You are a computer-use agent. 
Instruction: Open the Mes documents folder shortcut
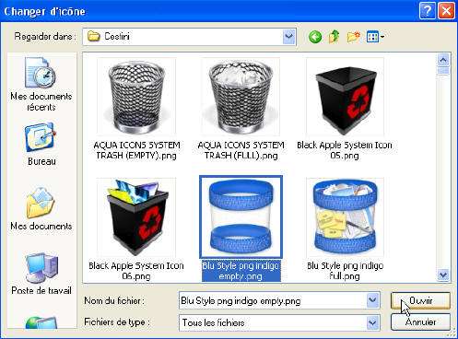pos(41,209)
